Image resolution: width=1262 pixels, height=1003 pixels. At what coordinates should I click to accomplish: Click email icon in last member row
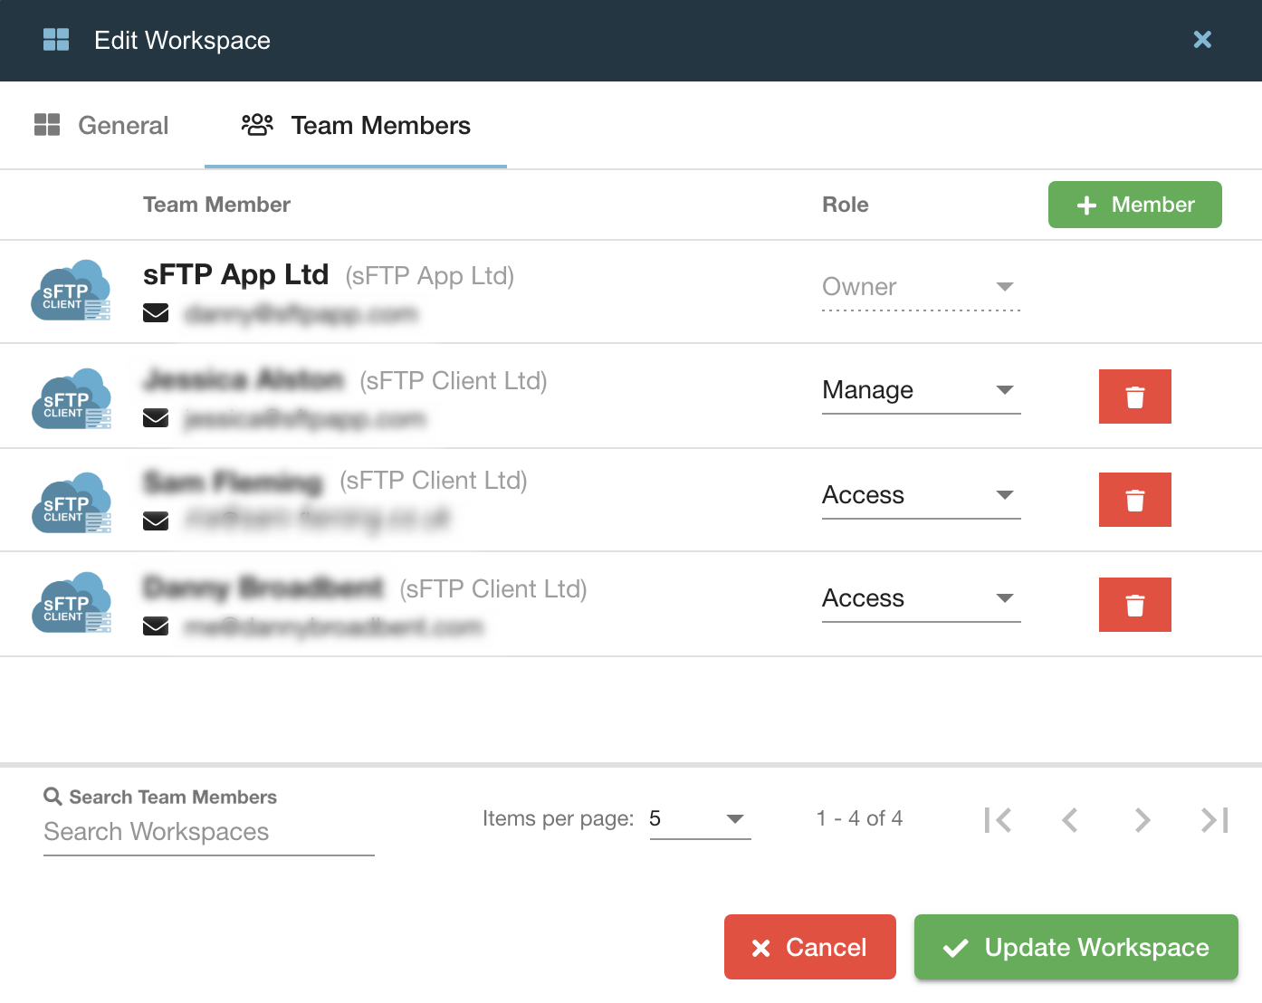[x=156, y=626]
